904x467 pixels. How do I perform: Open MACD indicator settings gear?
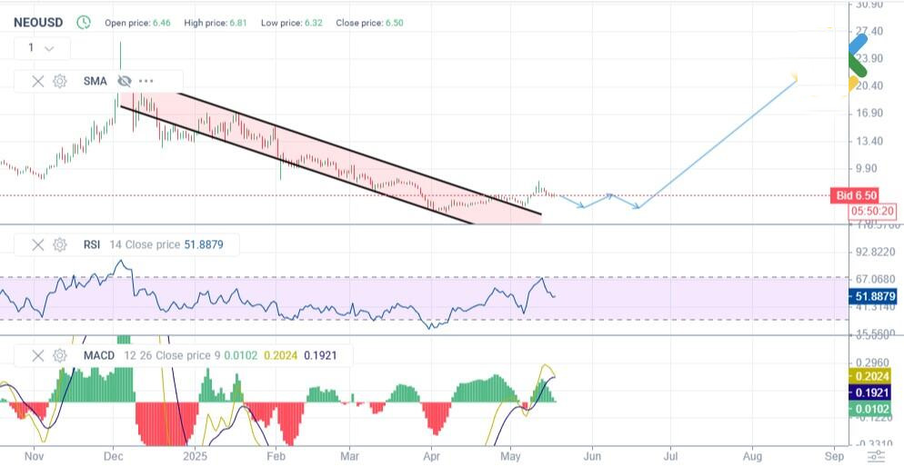(x=60, y=355)
